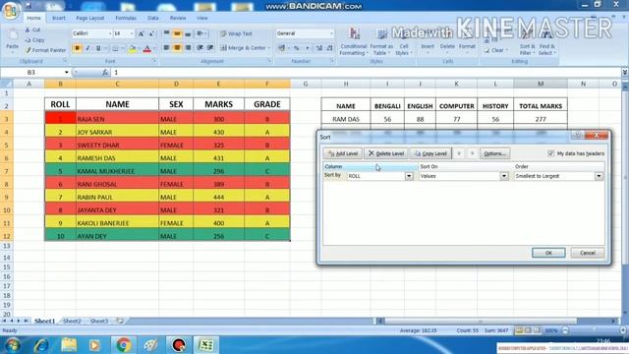Open the Order Smallest to Largest dropdown
Image resolution: width=629 pixels, height=354 pixels.
coord(599,176)
